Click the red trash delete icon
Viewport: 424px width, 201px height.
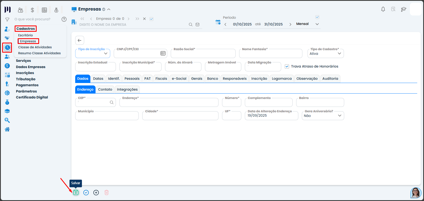pos(107,193)
